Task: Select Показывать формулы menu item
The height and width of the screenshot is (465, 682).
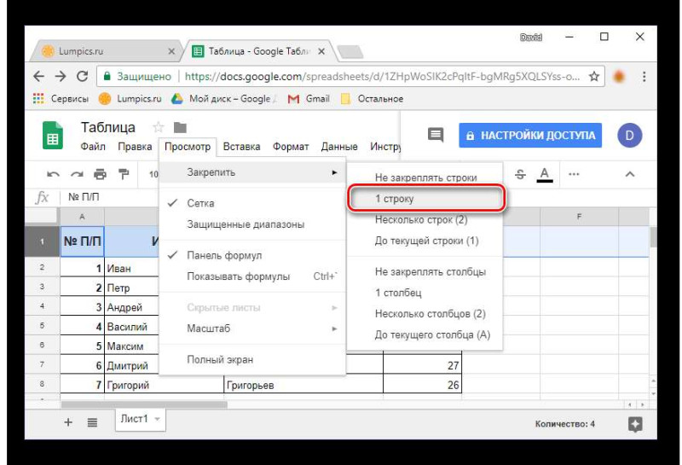Action: click(252, 276)
